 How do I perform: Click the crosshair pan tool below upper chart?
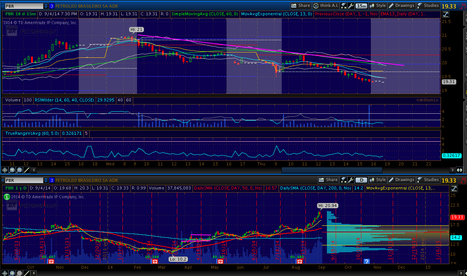pyautogui.click(x=5, y=170)
